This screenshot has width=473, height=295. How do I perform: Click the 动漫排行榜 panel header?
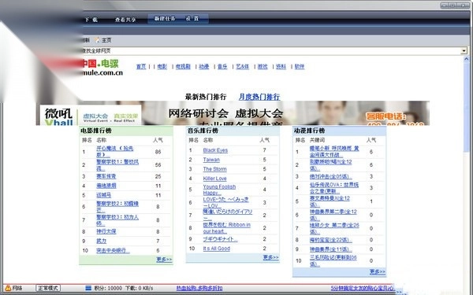(339, 131)
